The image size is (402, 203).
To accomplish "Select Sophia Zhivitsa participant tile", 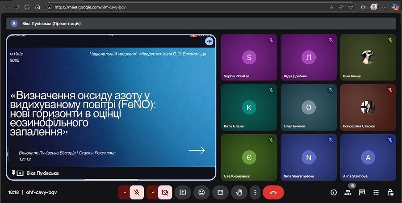I will point(249,57).
